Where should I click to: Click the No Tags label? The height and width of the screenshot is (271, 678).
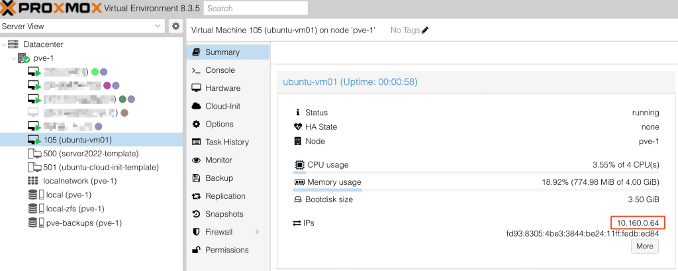pos(405,30)
